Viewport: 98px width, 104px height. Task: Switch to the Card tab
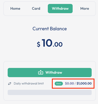36,8
